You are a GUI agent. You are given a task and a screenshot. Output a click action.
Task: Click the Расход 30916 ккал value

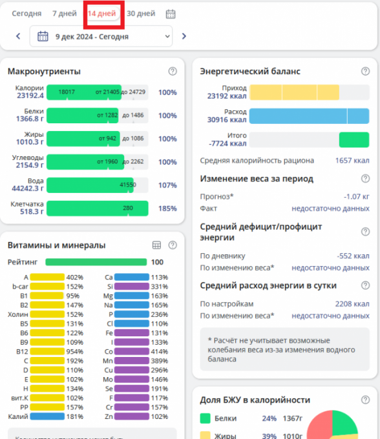tap(227, 120)
